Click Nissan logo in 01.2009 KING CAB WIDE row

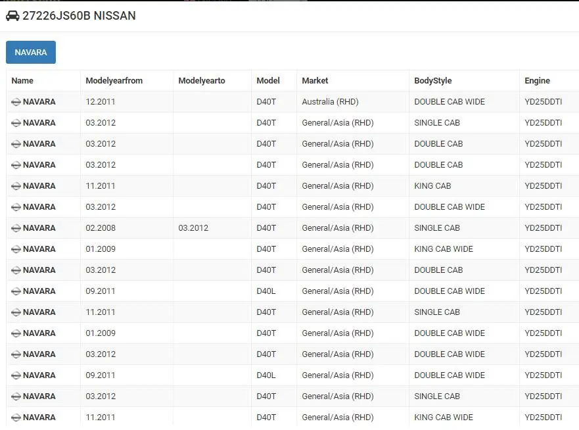coord(16,249)
